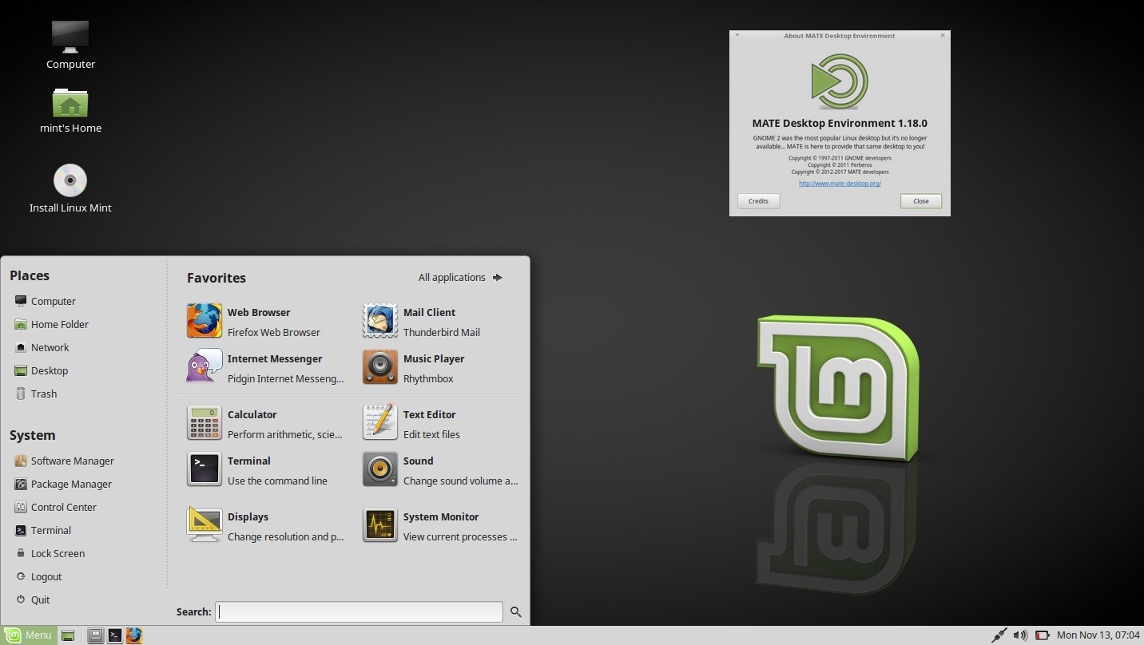Launch Terminal in the Favorites grid

tap(264, 470)
